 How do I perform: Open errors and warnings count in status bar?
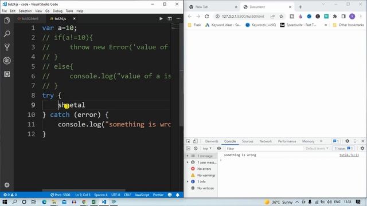[10, 195]
